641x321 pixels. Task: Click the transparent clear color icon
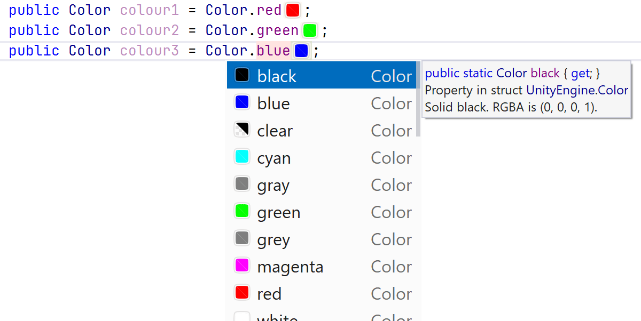[242, 130]
